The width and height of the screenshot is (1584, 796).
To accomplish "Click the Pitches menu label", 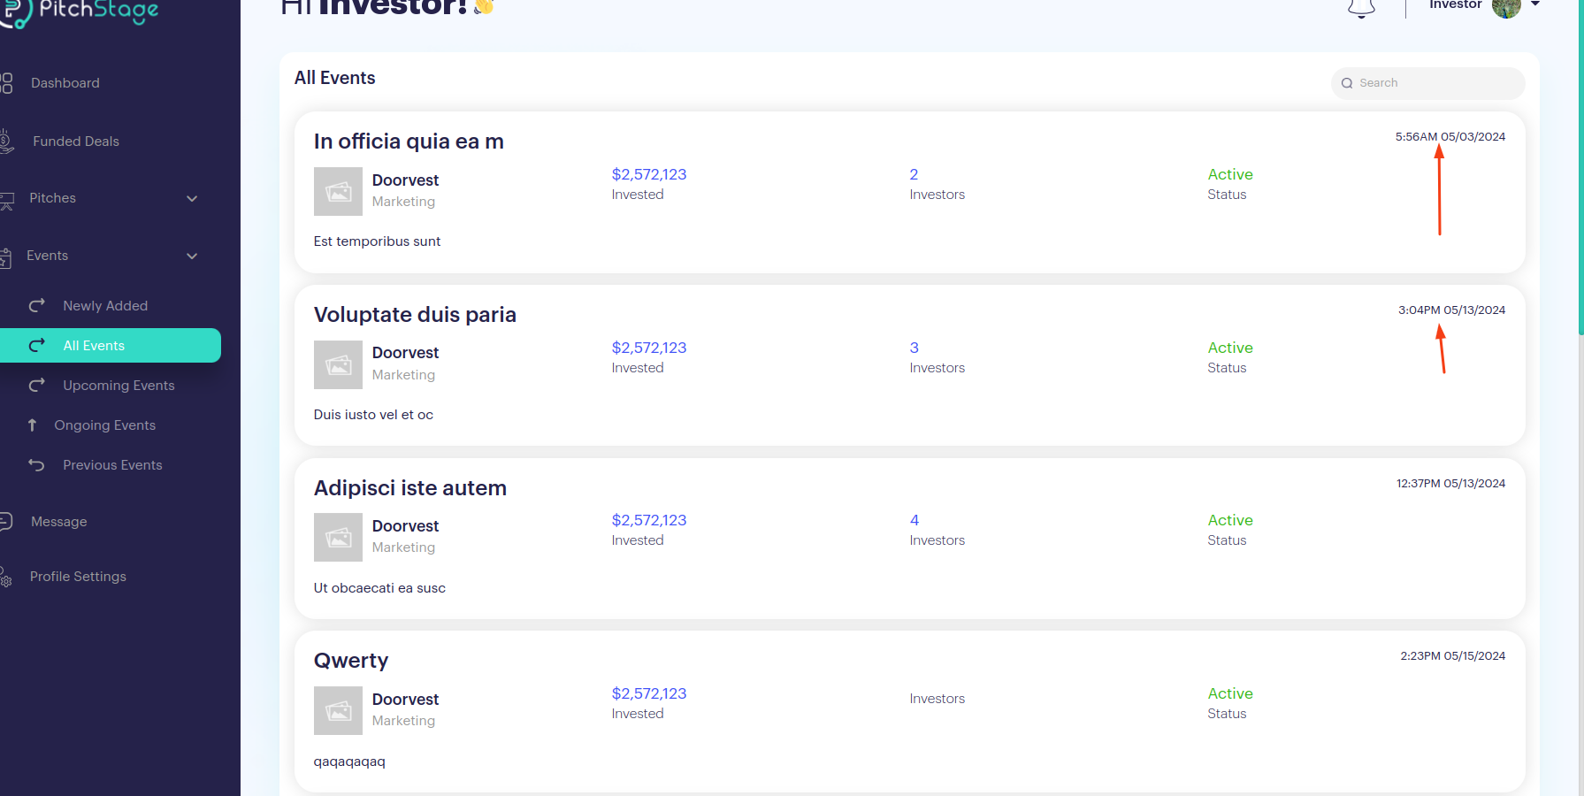I will tap(52, 198).
